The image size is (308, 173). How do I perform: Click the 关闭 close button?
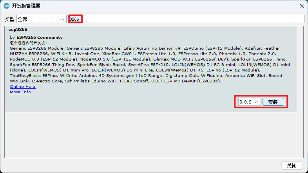coord(292,166)
